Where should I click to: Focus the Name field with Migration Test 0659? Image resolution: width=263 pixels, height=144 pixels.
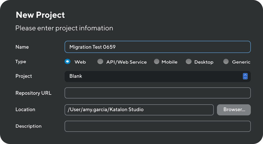(x=158, y=47)
